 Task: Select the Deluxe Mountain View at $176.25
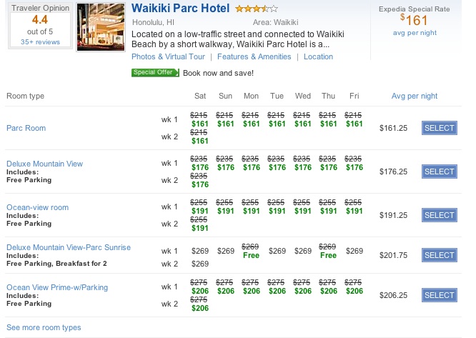coord(440,172)
